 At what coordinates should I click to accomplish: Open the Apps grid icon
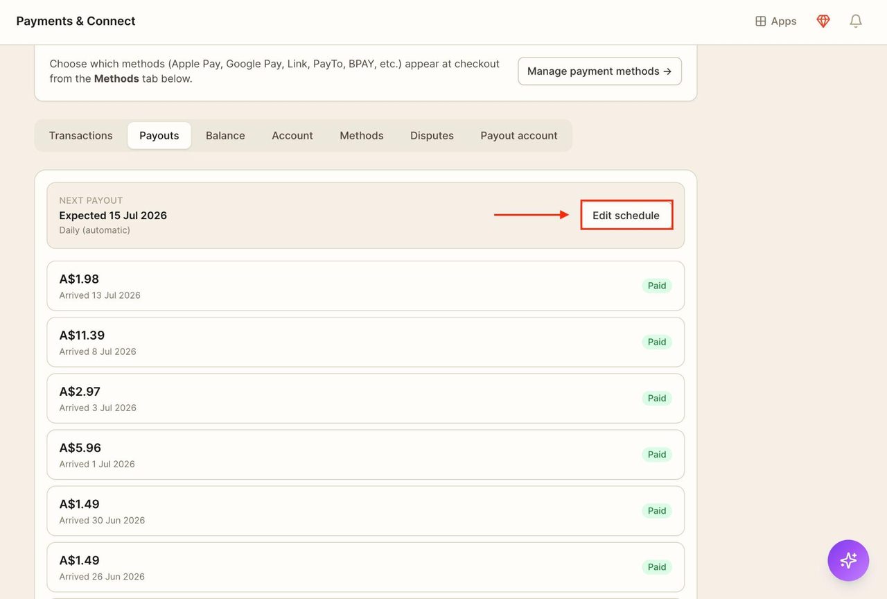[x=760, y=21]
